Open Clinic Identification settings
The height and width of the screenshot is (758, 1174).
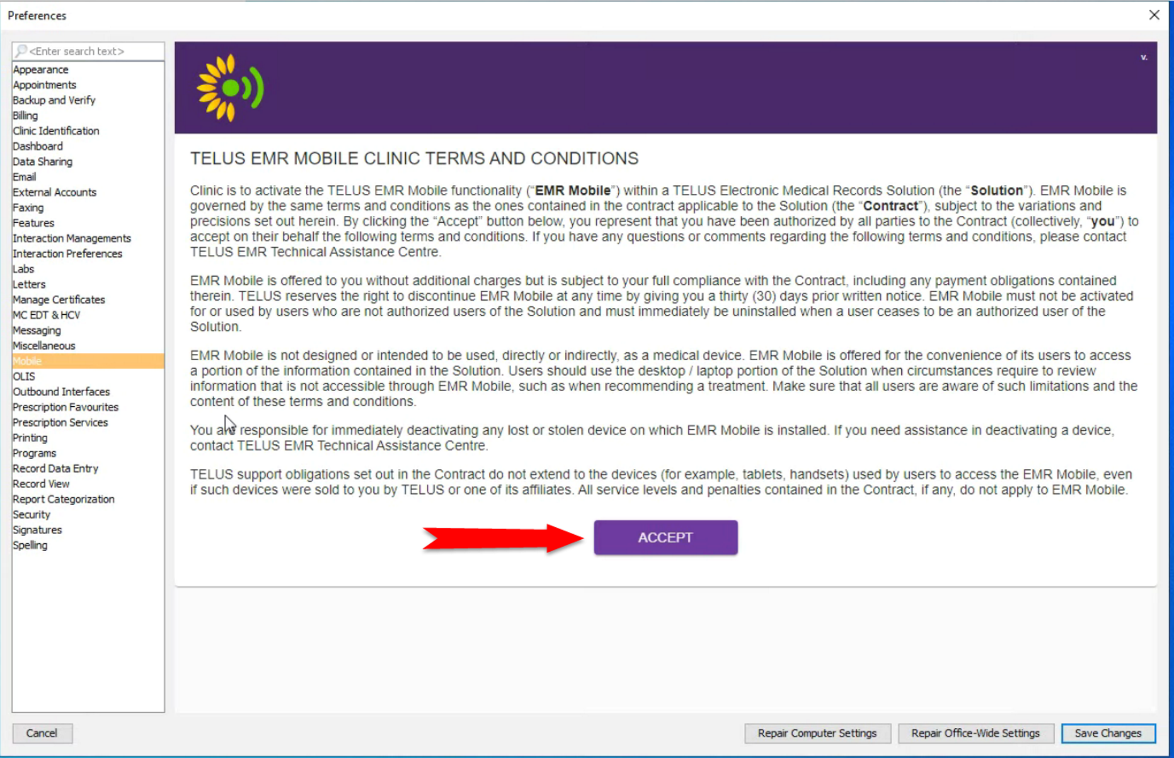pos(56,131)
